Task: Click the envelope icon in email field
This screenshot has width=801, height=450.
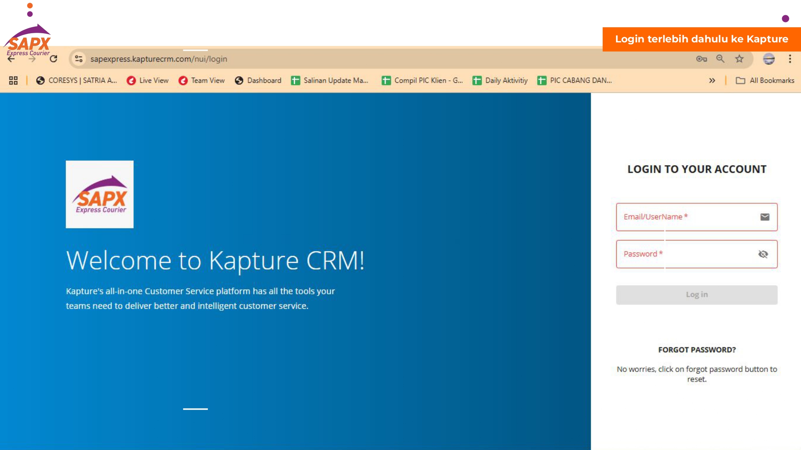Action: point(765,217)
